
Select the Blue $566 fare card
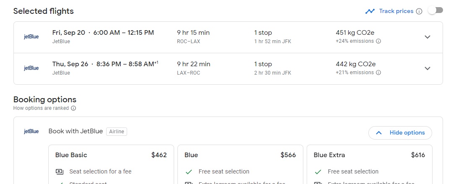pos(240,164)
